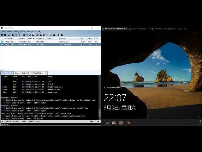202x152 pixels.
Task: Open Keystrokes via the key icon
Action: [x=30, y=35]
